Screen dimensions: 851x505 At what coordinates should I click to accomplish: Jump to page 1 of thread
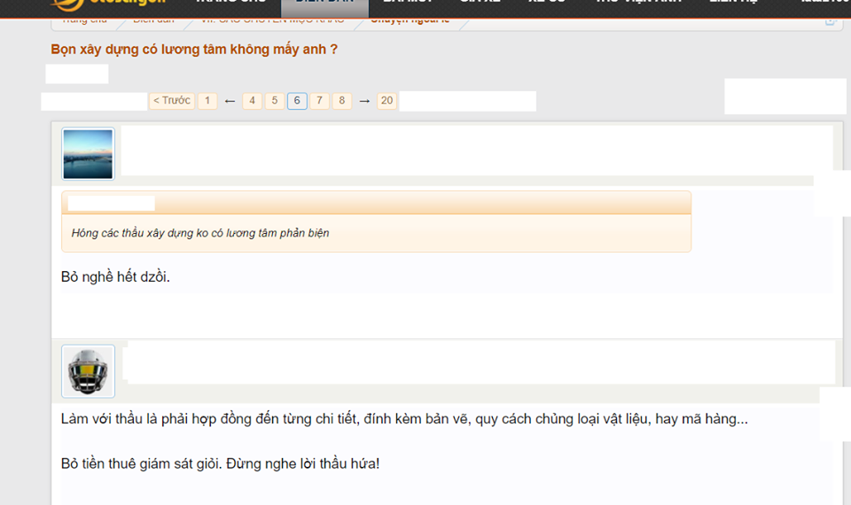click(207, 101)
